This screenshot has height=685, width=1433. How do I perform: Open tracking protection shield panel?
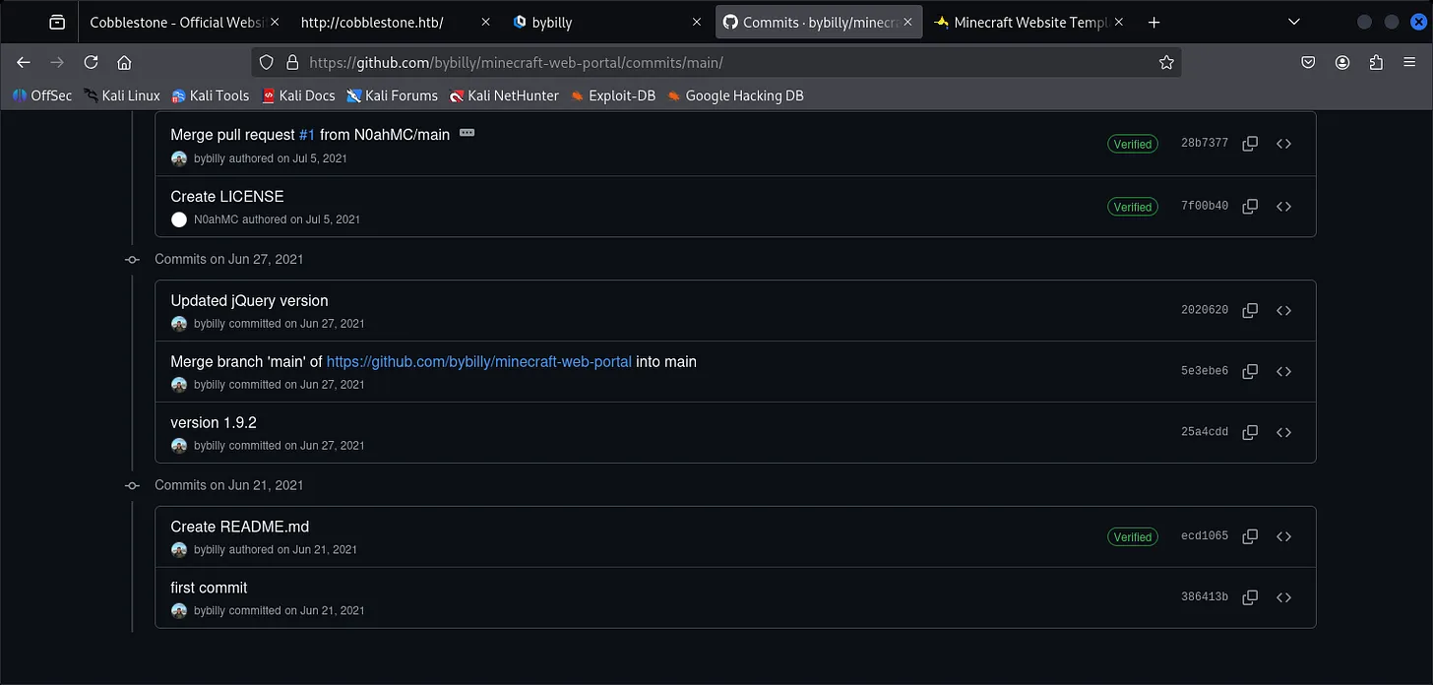[266, 62]
